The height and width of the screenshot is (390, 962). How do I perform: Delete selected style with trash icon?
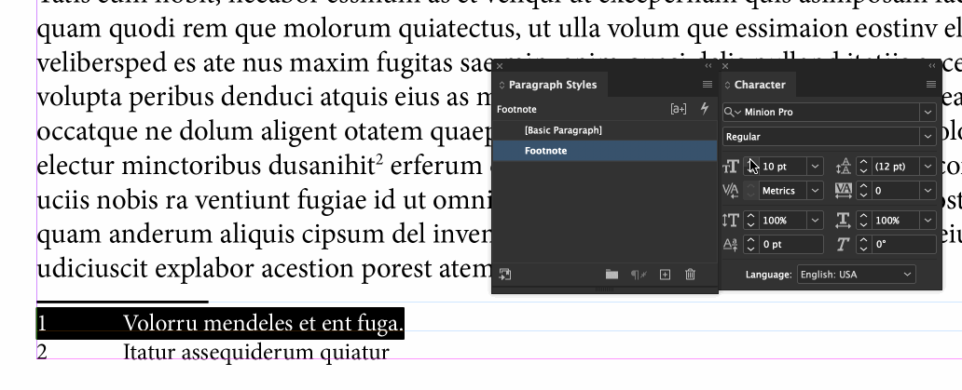click(x=690, y=275)
